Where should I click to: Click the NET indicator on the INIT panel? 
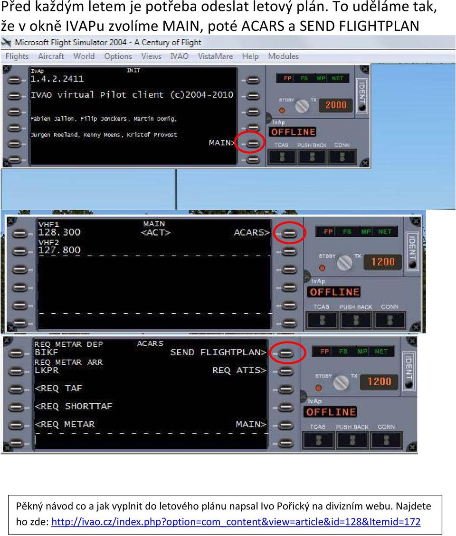[x=337, y=78]
